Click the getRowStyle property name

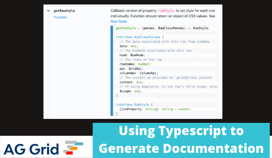coord(64,11)
